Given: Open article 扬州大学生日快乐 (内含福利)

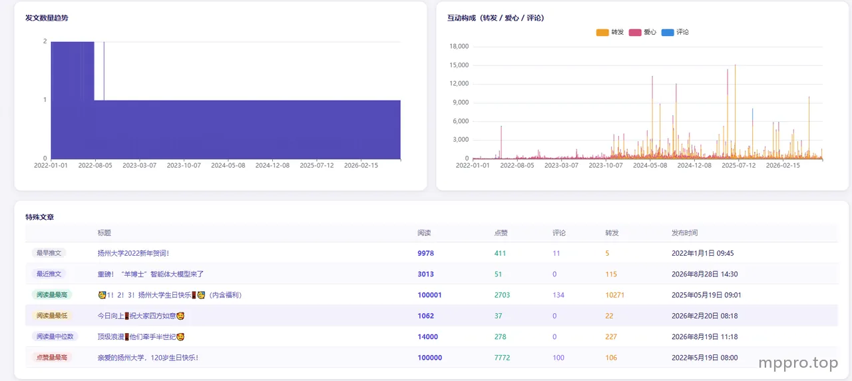Looking at the screenshot, I should (x=170, y=295).
